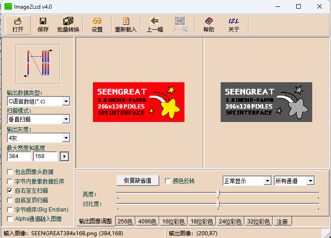This screenshot has width=331, height=238.
Task: Expand the 正常显示 display mode dropdown
Action: tap(267, 181)
